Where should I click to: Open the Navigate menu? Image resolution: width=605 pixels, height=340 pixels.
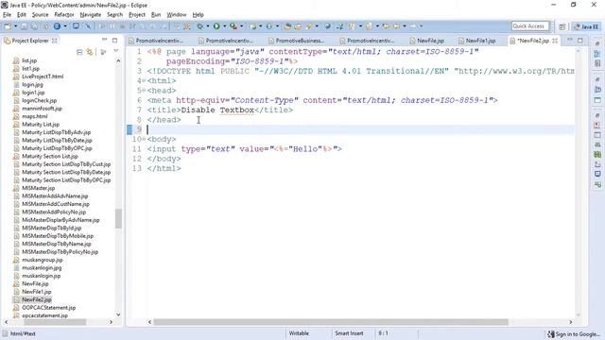click(91, 15)
